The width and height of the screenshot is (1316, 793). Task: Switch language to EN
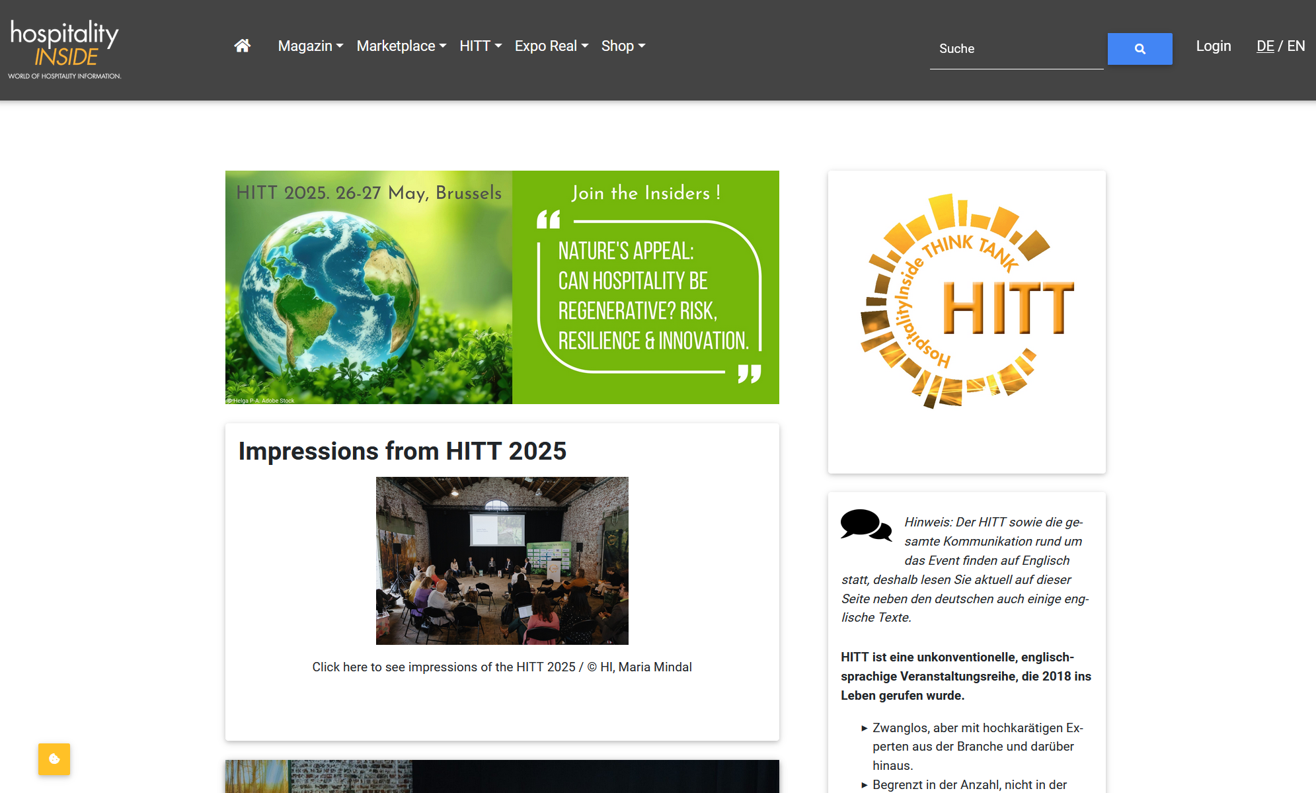coord(1296,46)
